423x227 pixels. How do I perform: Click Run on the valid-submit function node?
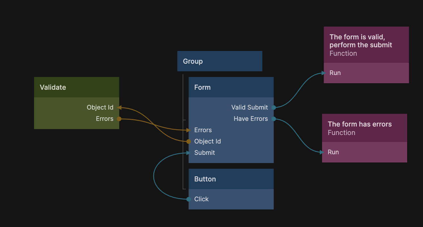tap(335, 73)
